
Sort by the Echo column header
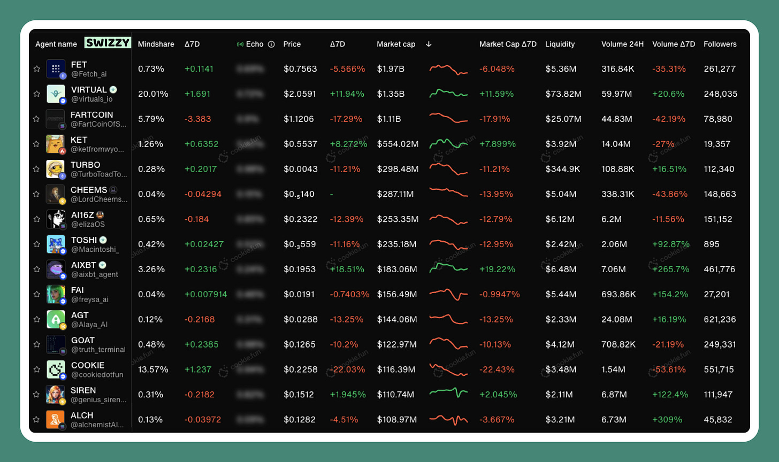tap(255, 44)
